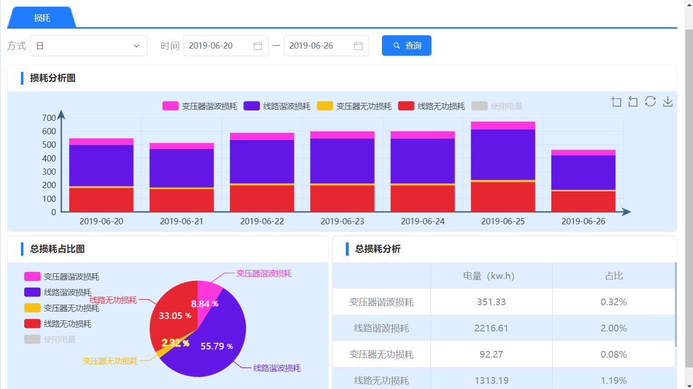Click table row label 变压器谐波损耗
This screenshot has height=389, width=693.
coord(381,302)
